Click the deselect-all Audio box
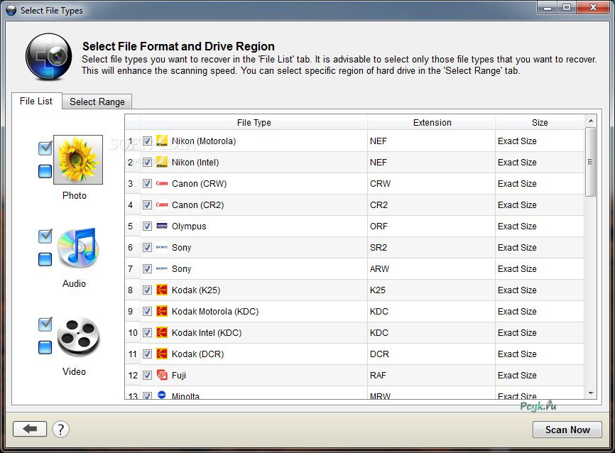 [x=45, y=259]
